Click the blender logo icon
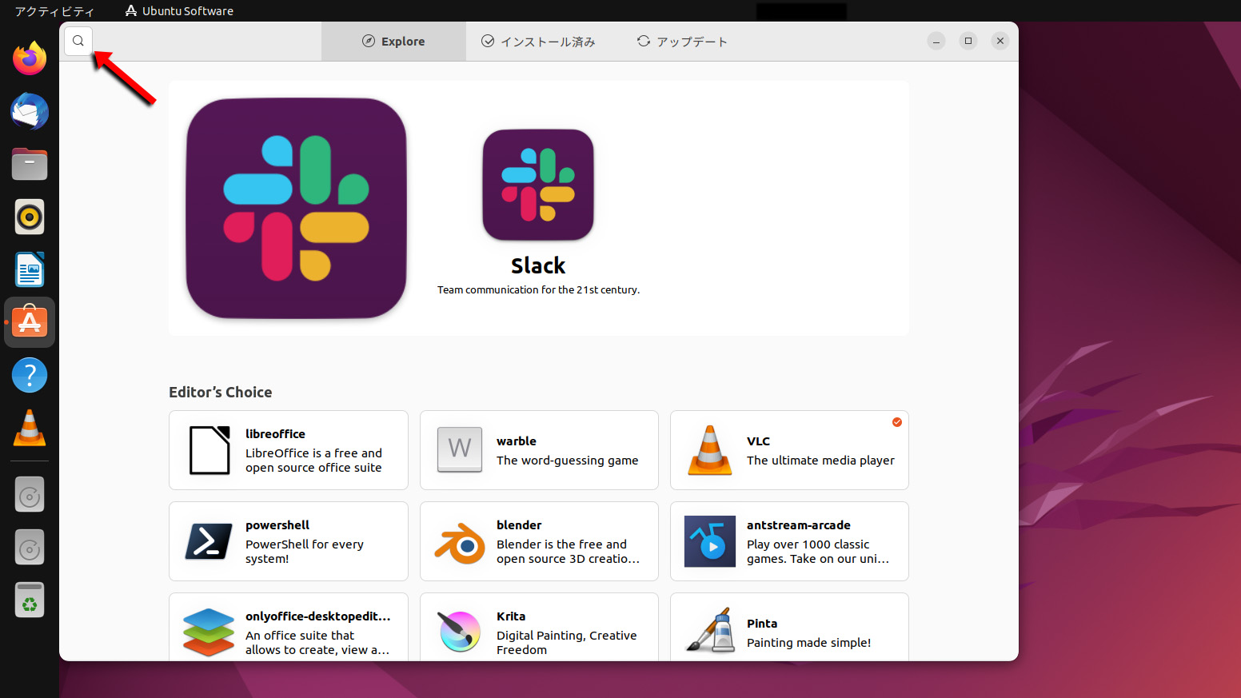Screen dimensions: 1241x698 click(460, 543)
